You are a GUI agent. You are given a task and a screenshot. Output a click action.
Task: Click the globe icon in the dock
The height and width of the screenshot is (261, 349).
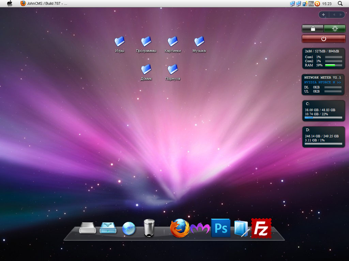129,229
